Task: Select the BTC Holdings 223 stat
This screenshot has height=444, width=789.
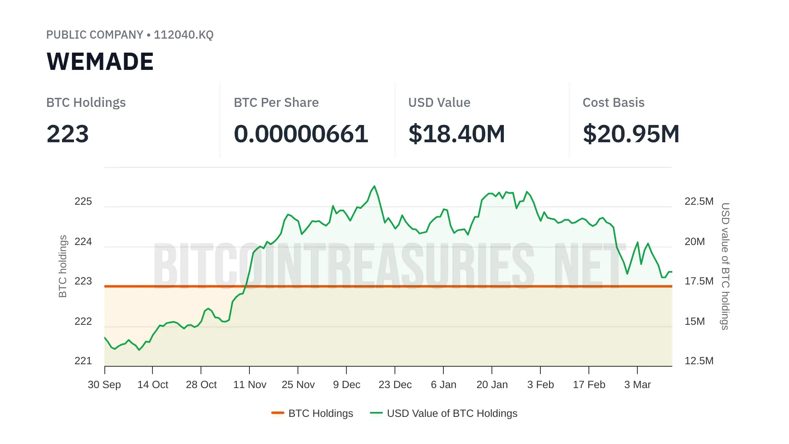Action: 67,134
